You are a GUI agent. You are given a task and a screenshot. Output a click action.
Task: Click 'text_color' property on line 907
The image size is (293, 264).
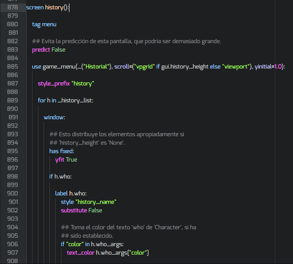tap(81, 252)
